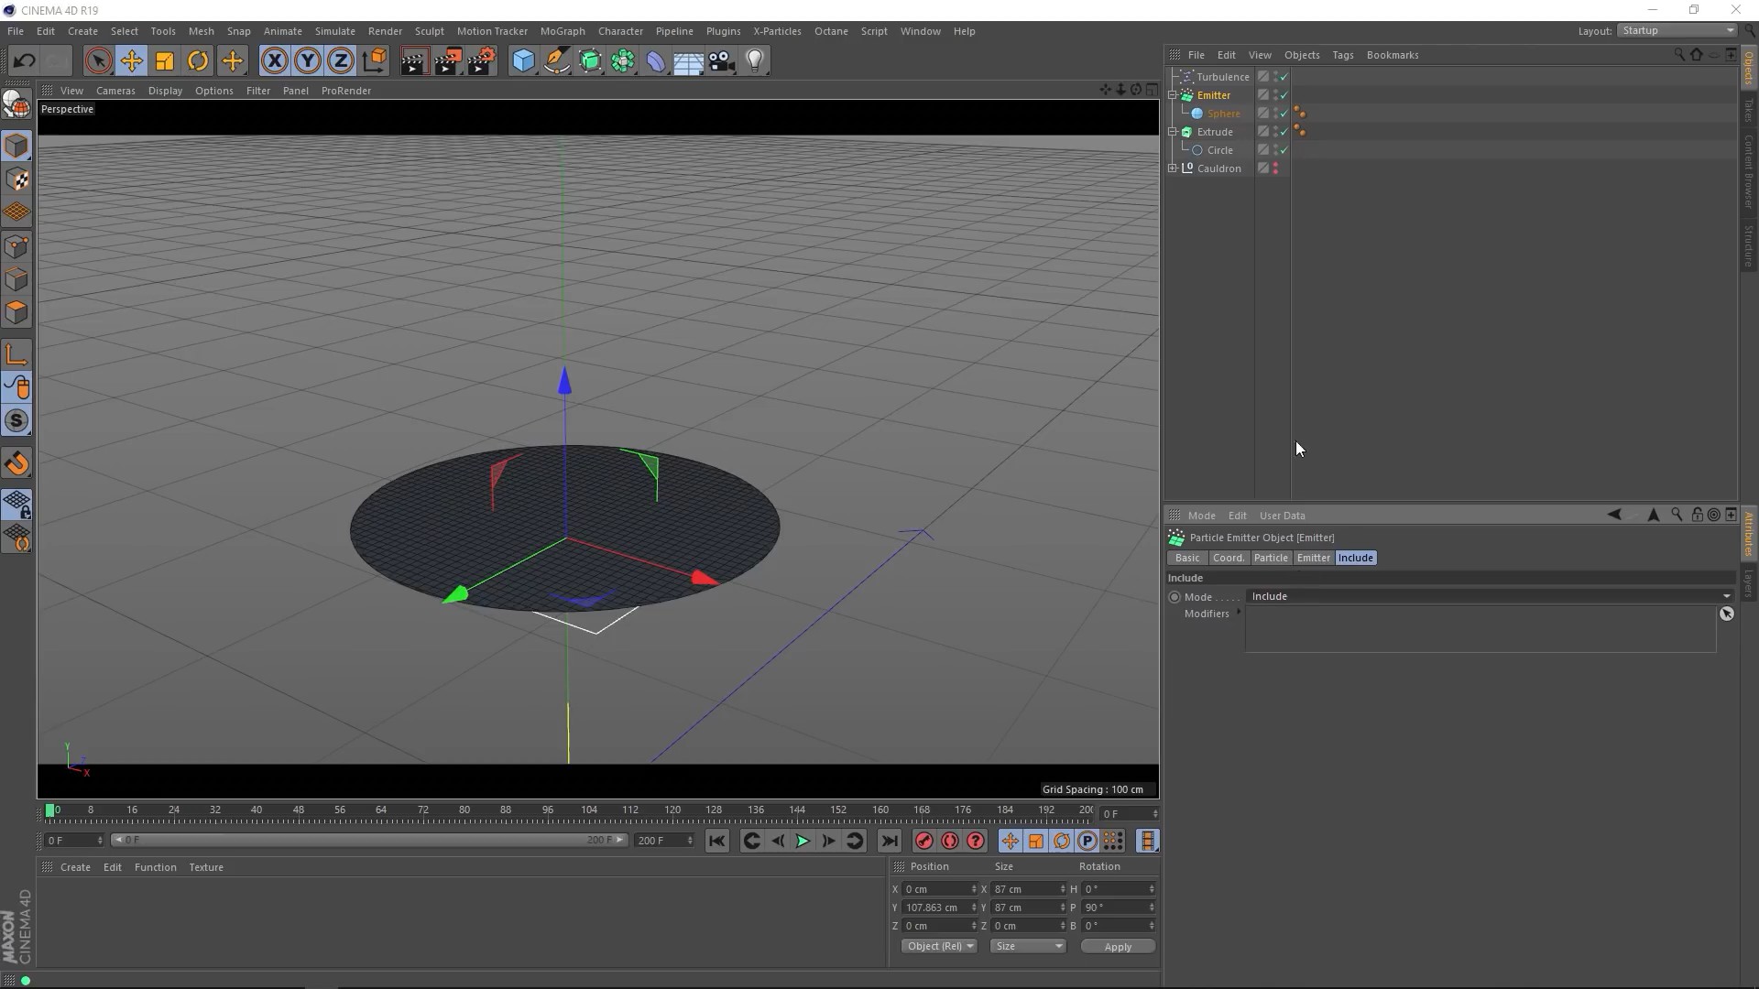Add a Cube primitive from toolbar
Screen dimensions: 1759x989
pos(523,61)
